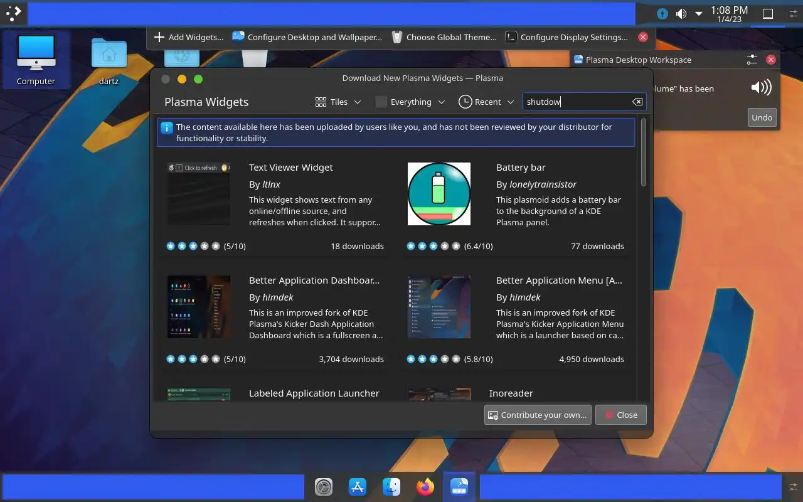
Task: Open the Recent sort order dropdown
Action: coord(486,102)
